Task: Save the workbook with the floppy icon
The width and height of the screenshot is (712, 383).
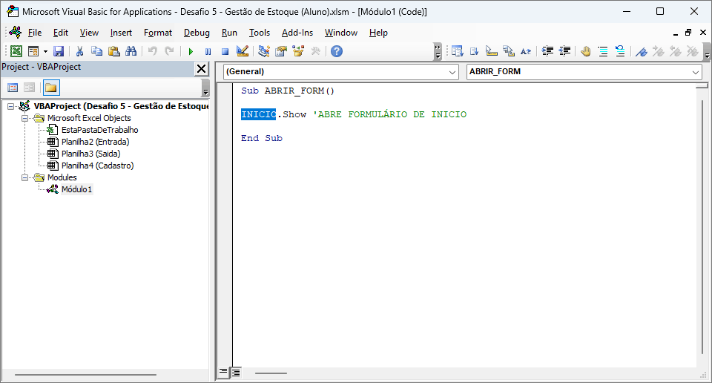Action: [x=59, y=51]
